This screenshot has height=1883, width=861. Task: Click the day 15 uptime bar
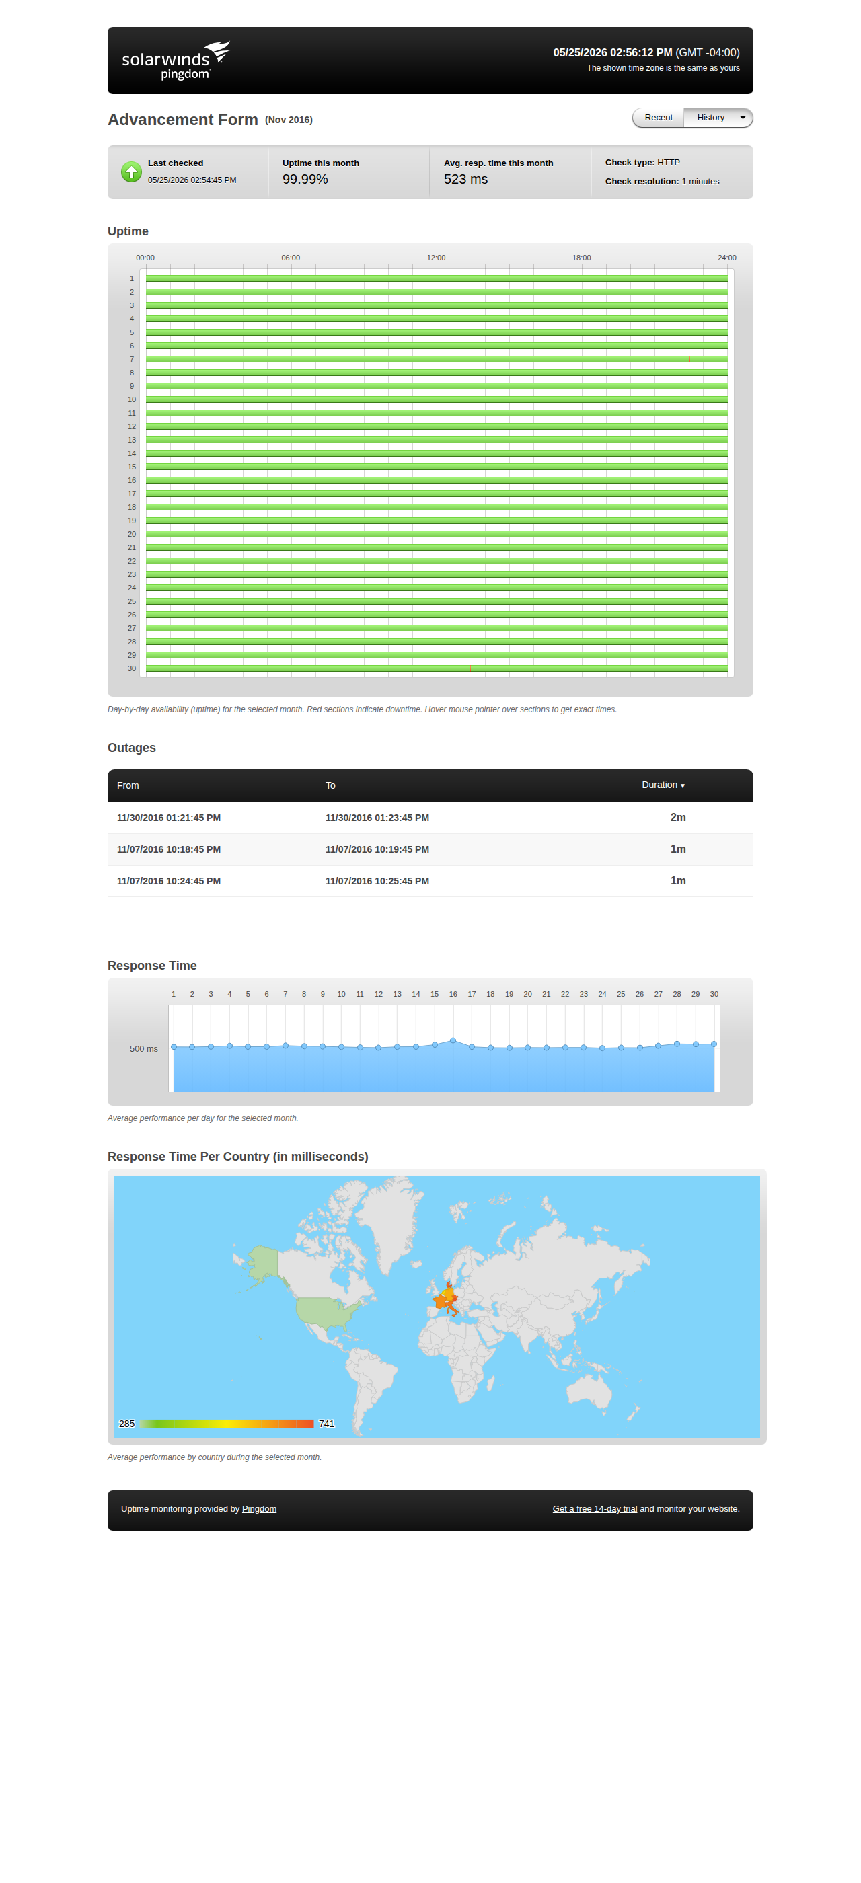[437, 466]
